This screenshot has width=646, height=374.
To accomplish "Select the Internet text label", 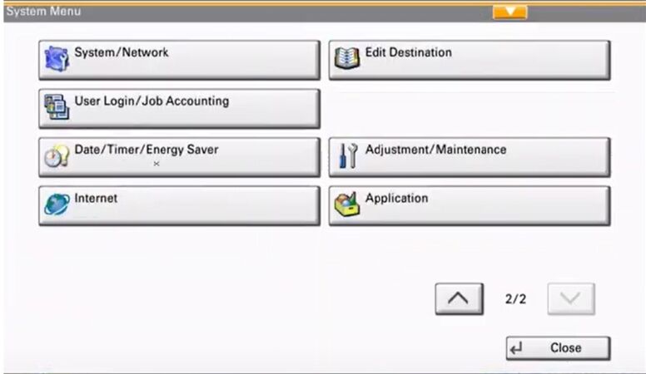I will (96, 199).
